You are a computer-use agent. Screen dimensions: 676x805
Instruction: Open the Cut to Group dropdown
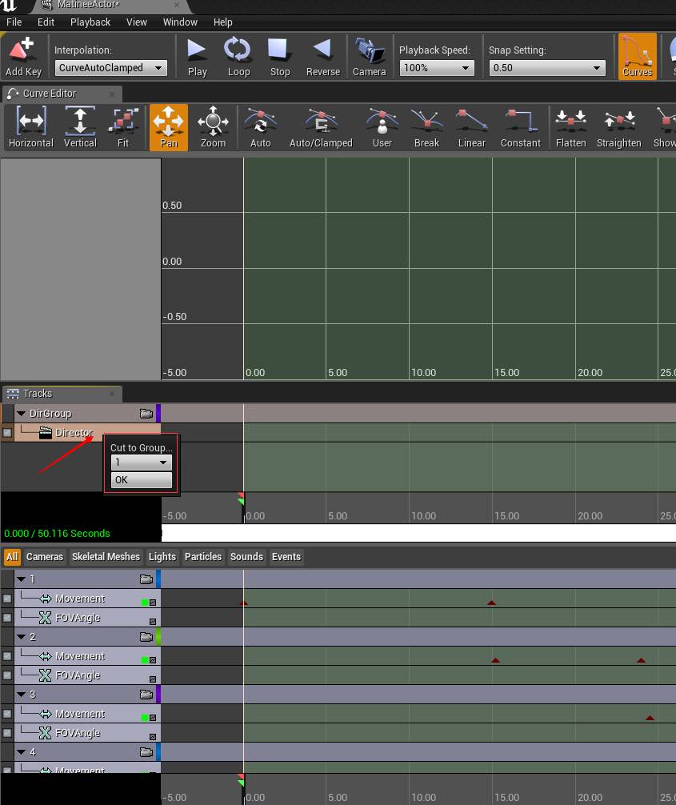[x=141, y=463]
